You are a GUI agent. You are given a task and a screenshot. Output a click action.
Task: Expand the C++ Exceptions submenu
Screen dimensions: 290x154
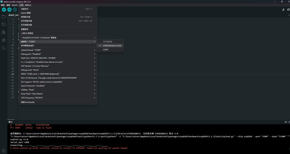pos(58,62)
